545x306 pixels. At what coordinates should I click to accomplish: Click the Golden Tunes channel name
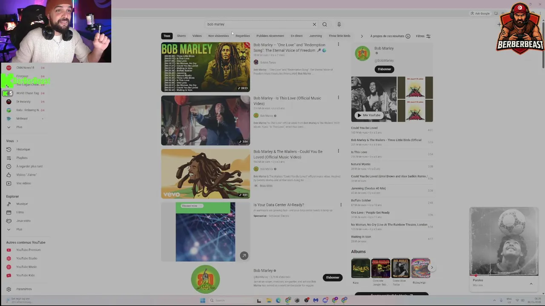(x=268, y=62)
